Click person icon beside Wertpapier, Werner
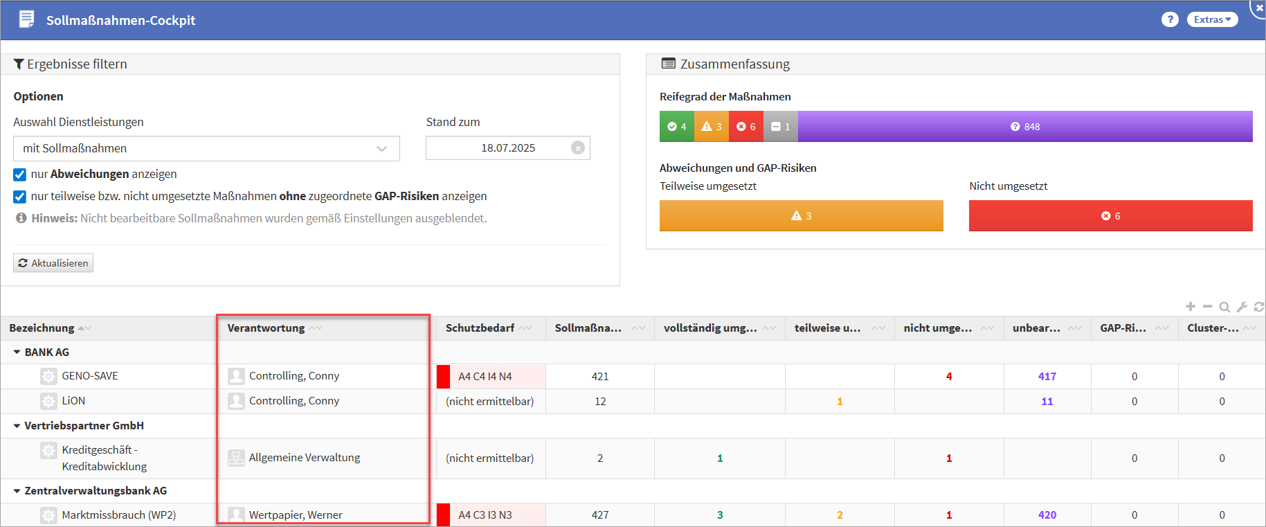Viewport: 1266px width, 527px height. (x=236, y=515)
